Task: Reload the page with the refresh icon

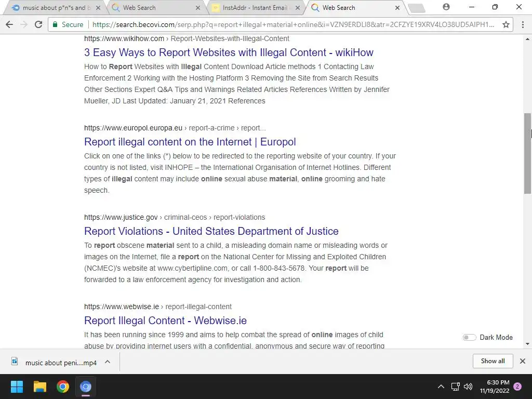Action: tap(38, 24)
